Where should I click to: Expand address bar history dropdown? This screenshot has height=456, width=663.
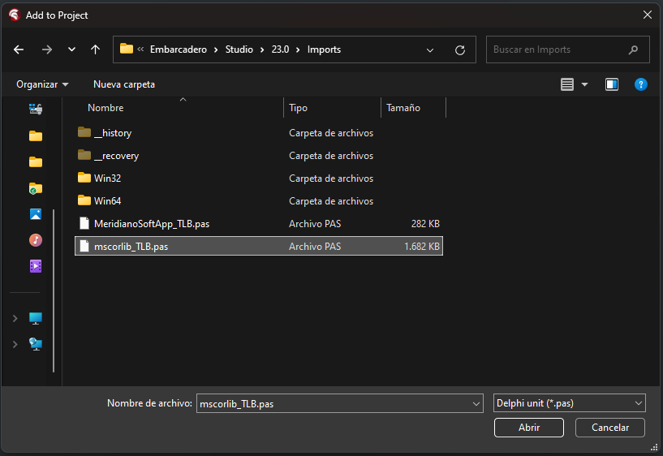pyautogui.click(x=430, y=49)
